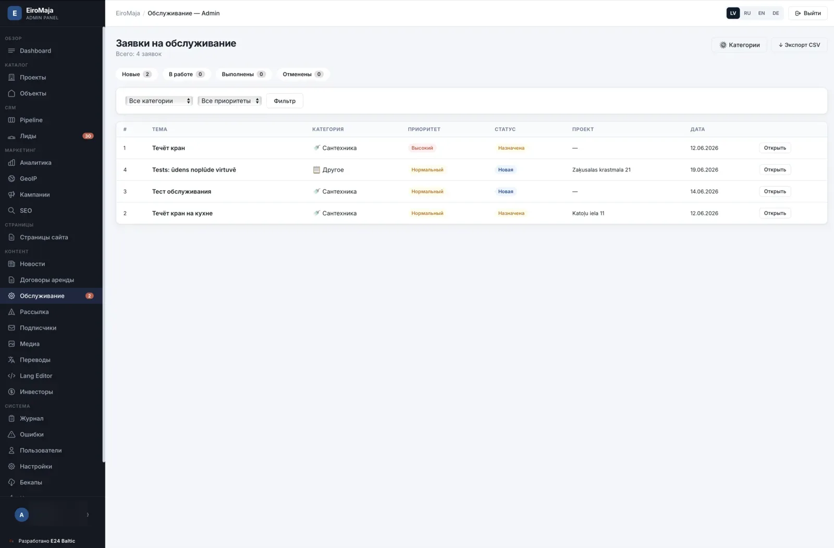Click the Рассылка icon in sidebar
834x548 pixels.
coord(11,312)
